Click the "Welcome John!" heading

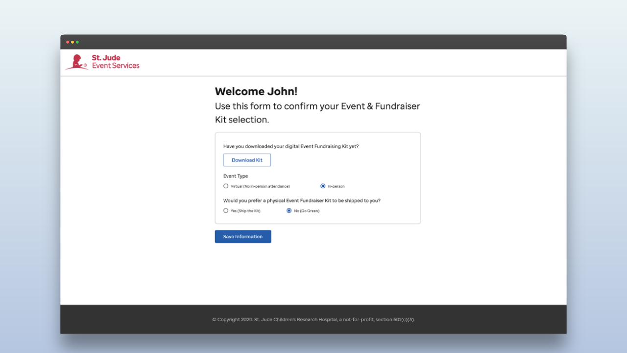pos(256,92)
